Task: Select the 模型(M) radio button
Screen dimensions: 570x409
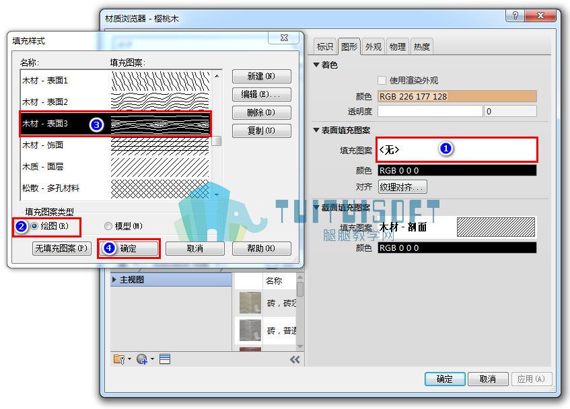Action: (x=108, y=226)
